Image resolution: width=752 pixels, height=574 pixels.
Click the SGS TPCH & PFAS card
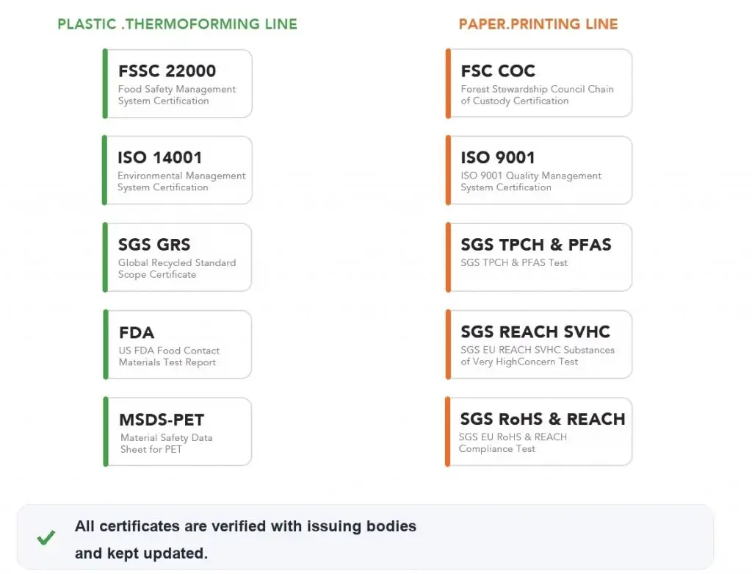pos(538,257)
